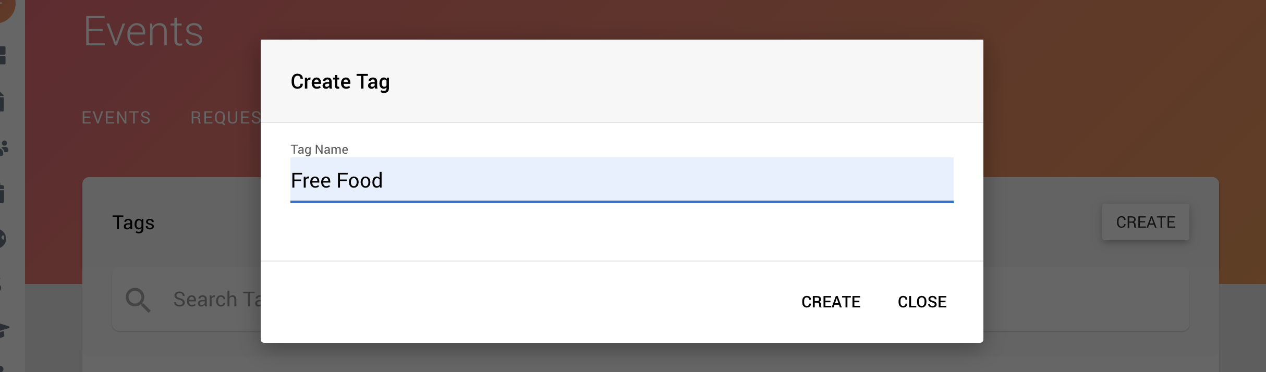
Task: Switch to the REQUESTS tab
Action: [x=226, y=118]
